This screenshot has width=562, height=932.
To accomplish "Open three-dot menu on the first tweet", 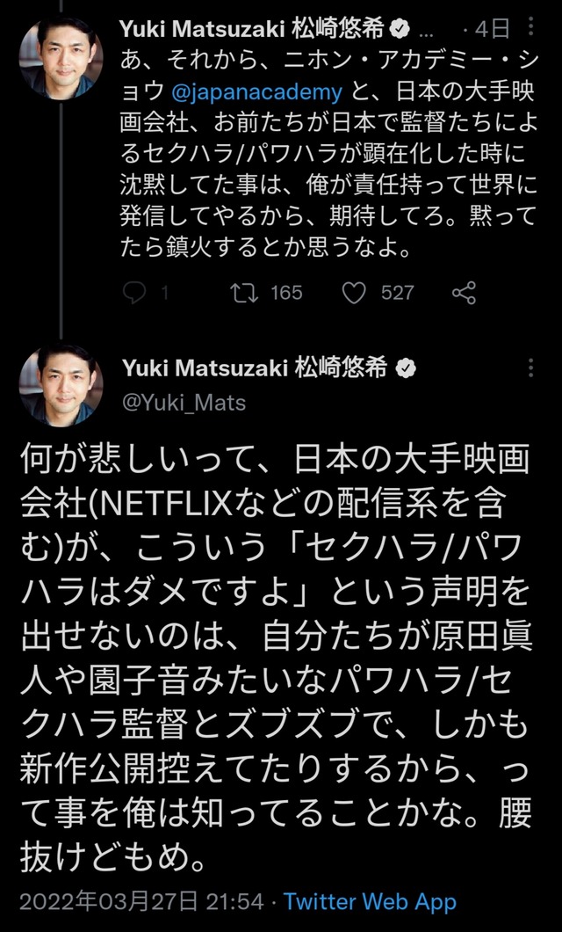I will tap(530, 25).
